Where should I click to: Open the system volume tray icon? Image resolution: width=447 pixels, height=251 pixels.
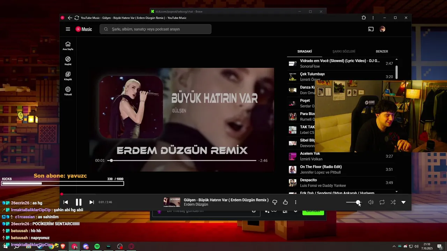pyautogui.click(x=416, y=246)
